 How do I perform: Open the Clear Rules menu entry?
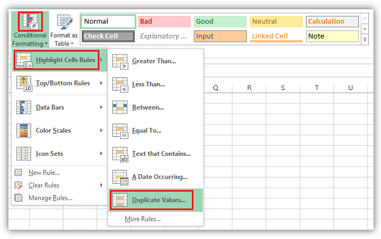[60, 185]
